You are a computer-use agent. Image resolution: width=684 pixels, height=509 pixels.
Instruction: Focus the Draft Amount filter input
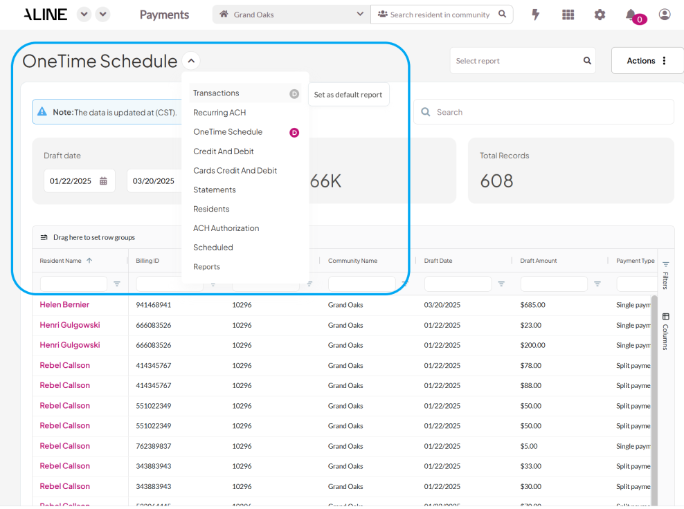pos(554,284)
